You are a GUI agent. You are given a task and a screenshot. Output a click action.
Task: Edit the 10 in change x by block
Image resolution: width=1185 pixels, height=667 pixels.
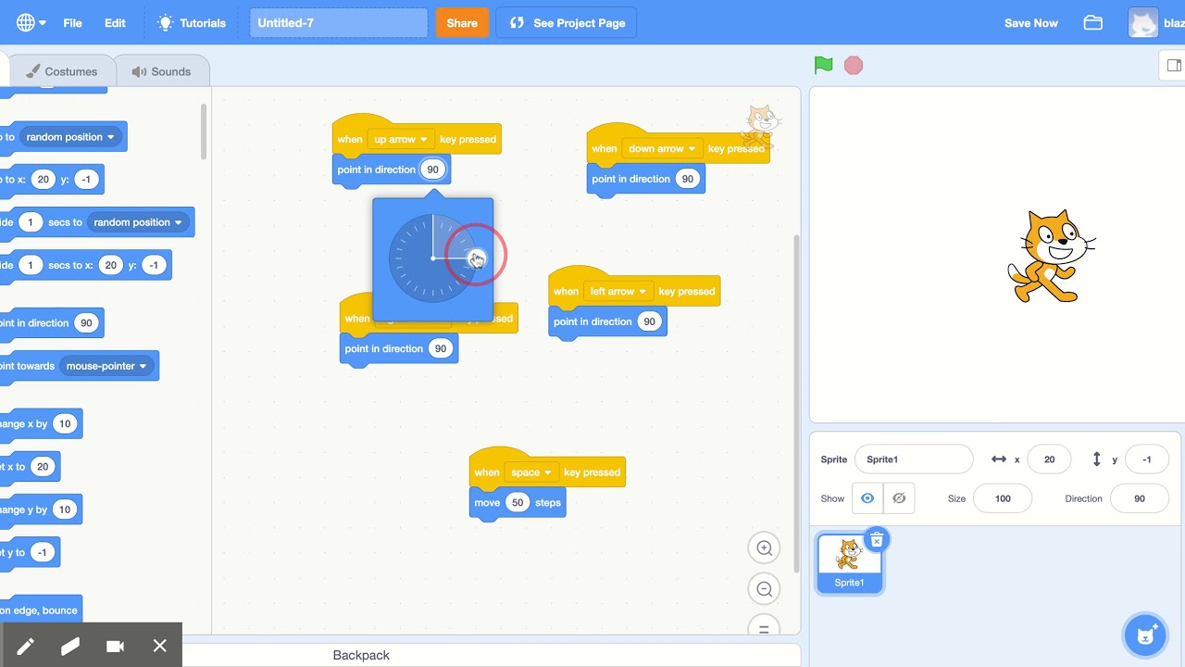(65, 424)
